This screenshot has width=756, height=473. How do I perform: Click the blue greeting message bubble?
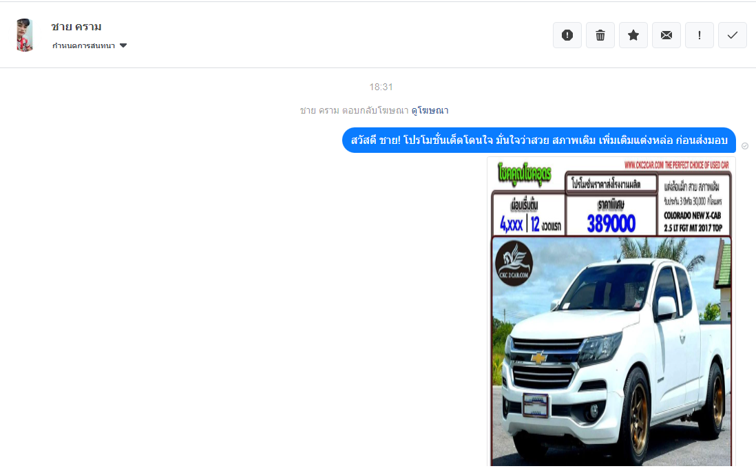539,140
